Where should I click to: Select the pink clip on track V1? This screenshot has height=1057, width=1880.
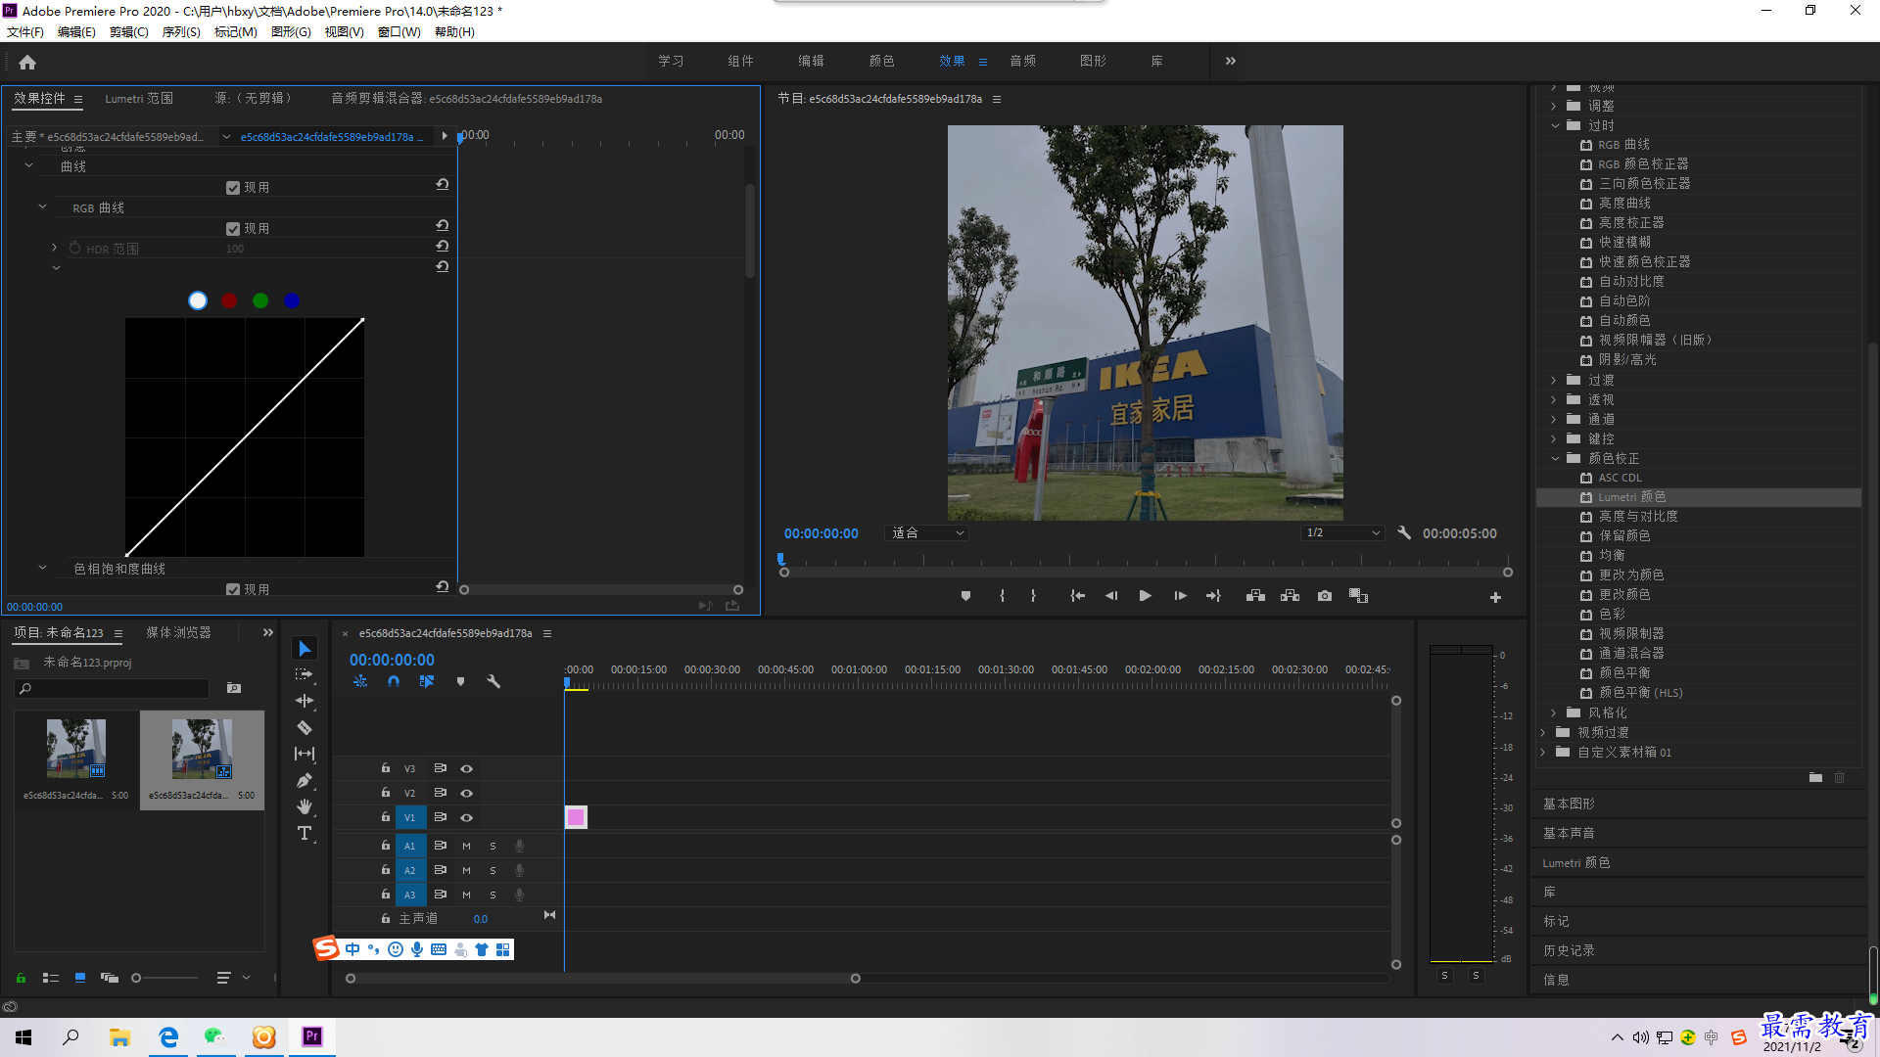[x=576, y=817]
